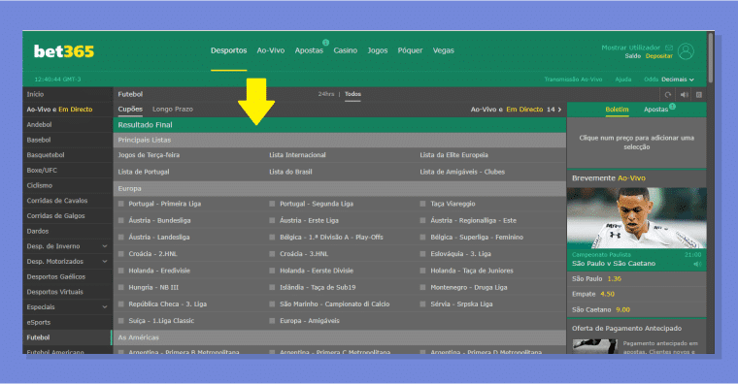Open Lista do Brasil
738x384 pixels.
pos(290,172)
